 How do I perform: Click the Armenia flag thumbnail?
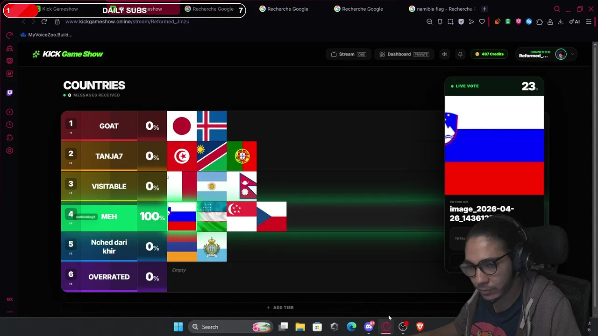pyautogui.click(x=182, y=246)
